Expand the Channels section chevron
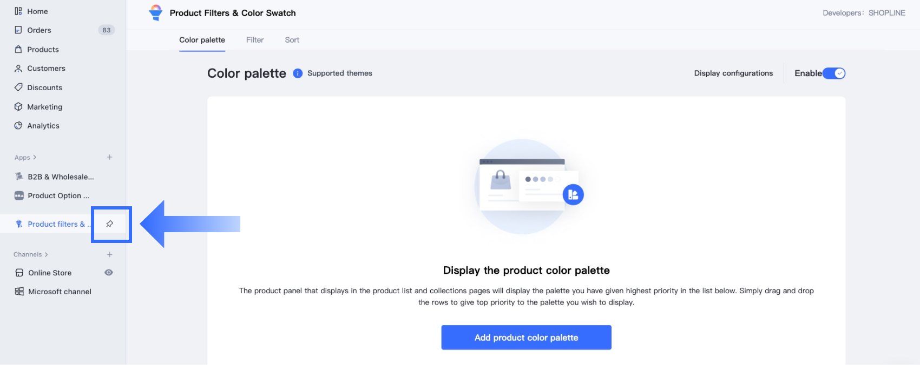 click(x=47, y=254)
